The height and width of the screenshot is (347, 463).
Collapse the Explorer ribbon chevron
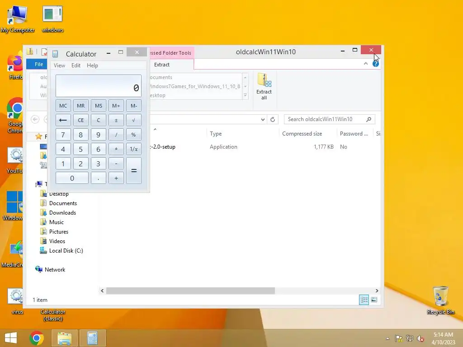tap(365, 63)
